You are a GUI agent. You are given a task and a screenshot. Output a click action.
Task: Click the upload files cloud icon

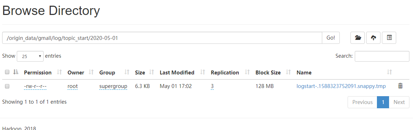point(373,38)
